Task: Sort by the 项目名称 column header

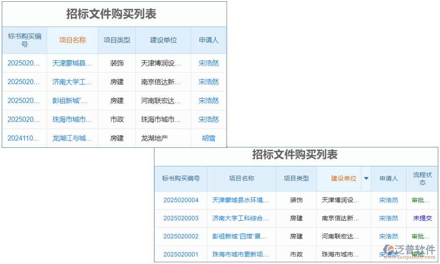Action: 72,40
